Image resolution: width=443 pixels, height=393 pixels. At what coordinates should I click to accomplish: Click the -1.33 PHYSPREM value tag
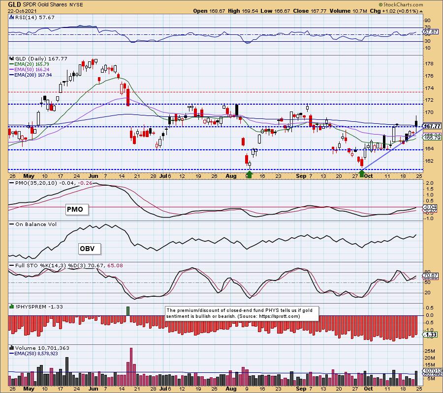[431, 335]
